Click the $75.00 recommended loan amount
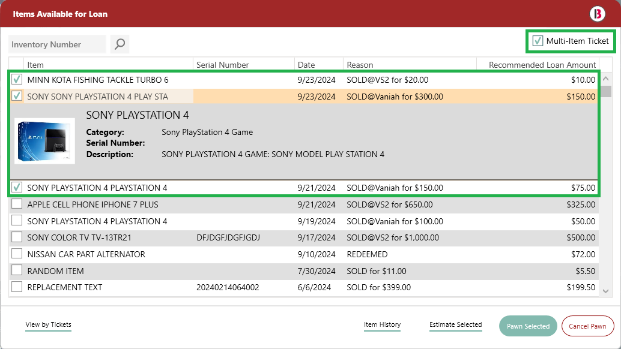The width and height of the screenshot is (621, 349). pyautogui.click(x=583, y=188)
